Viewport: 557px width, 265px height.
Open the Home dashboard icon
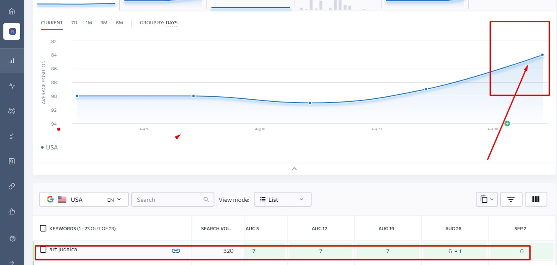pyautogui.click(x=11, y=11)
